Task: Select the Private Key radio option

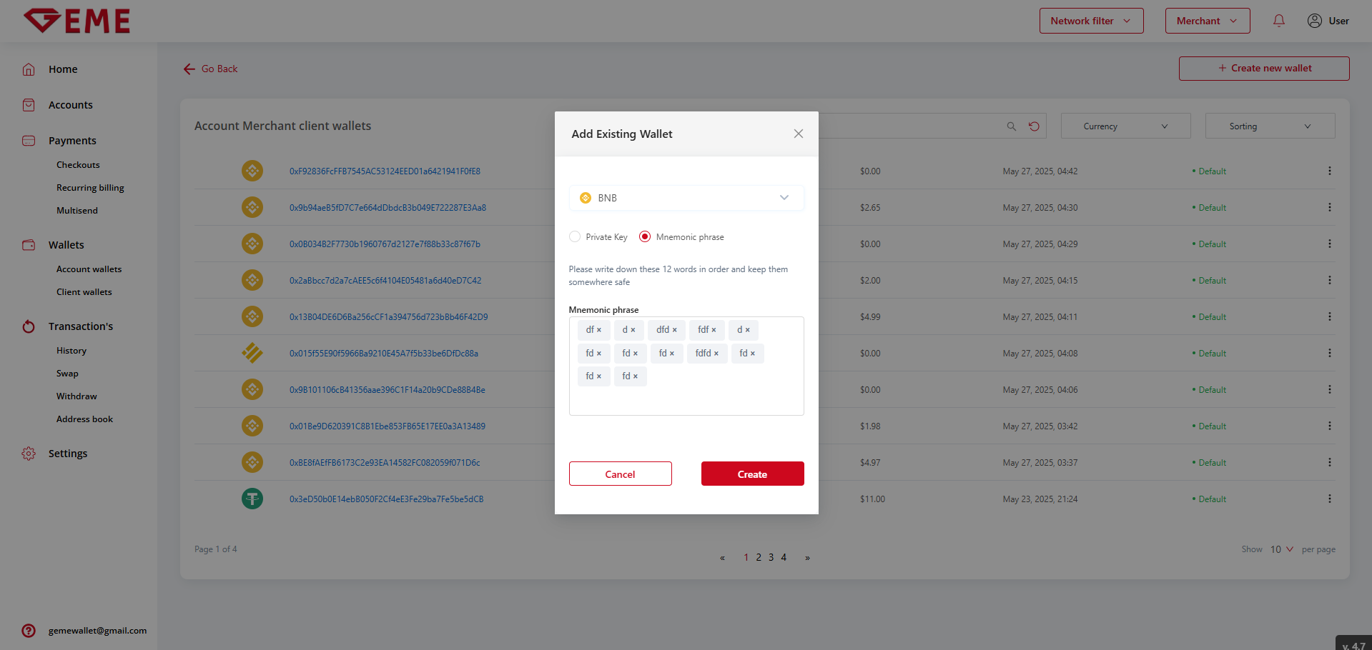Action: click(x=575, y=237)
